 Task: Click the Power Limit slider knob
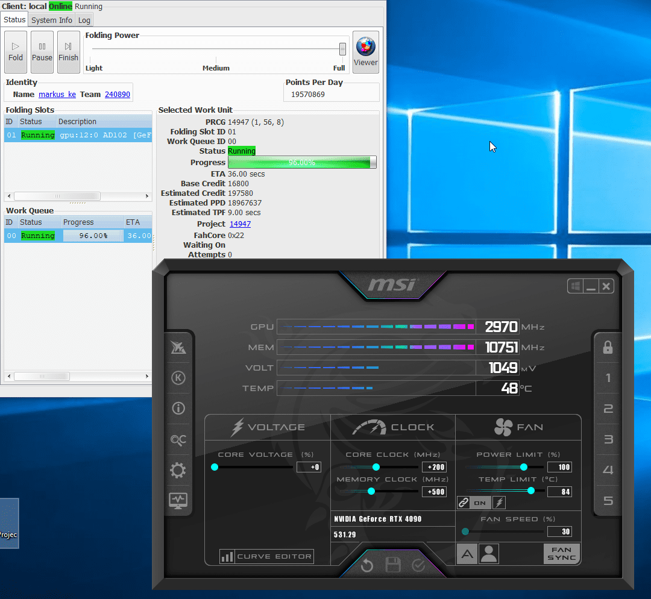click(x=524, y=467)
